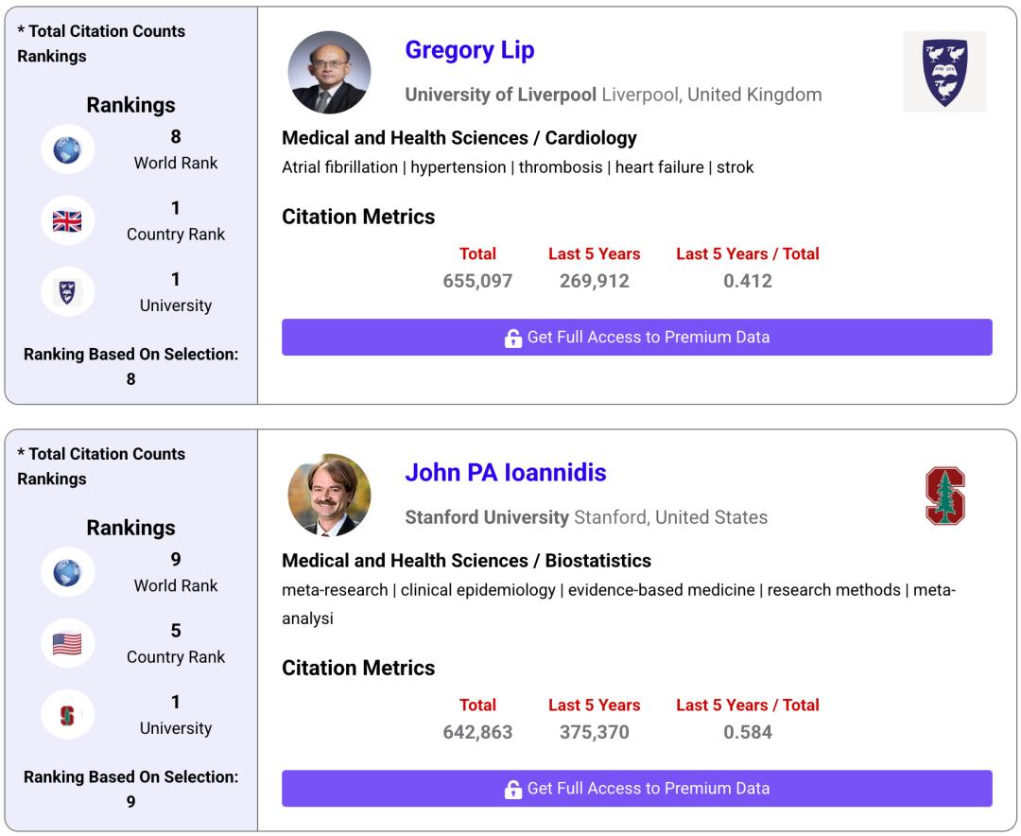Click the Stanford tree logo at the card's right

944,496
